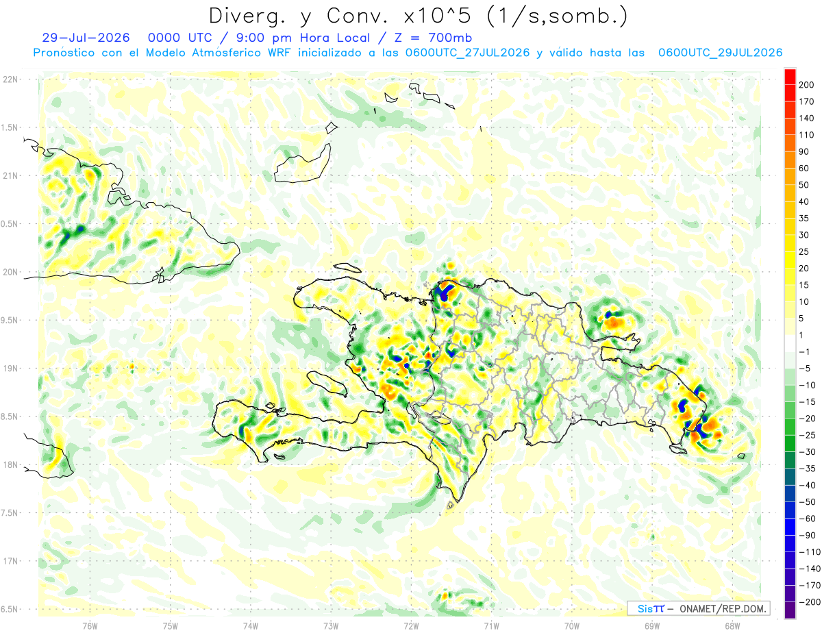Click the '-20' color scale label
Image resolution: width=822 pixels, height=635 pixels.
click(x=807, y=419)
